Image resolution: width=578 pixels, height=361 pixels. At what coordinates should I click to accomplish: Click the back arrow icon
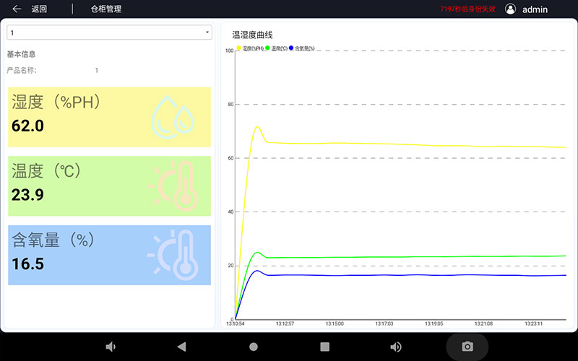point(17,9)
